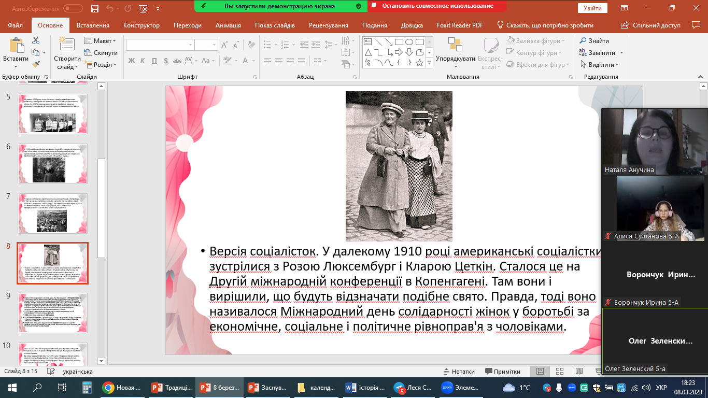Toggle Underline (П) formatting
The image size is (708, 398).
coord(155,61)
